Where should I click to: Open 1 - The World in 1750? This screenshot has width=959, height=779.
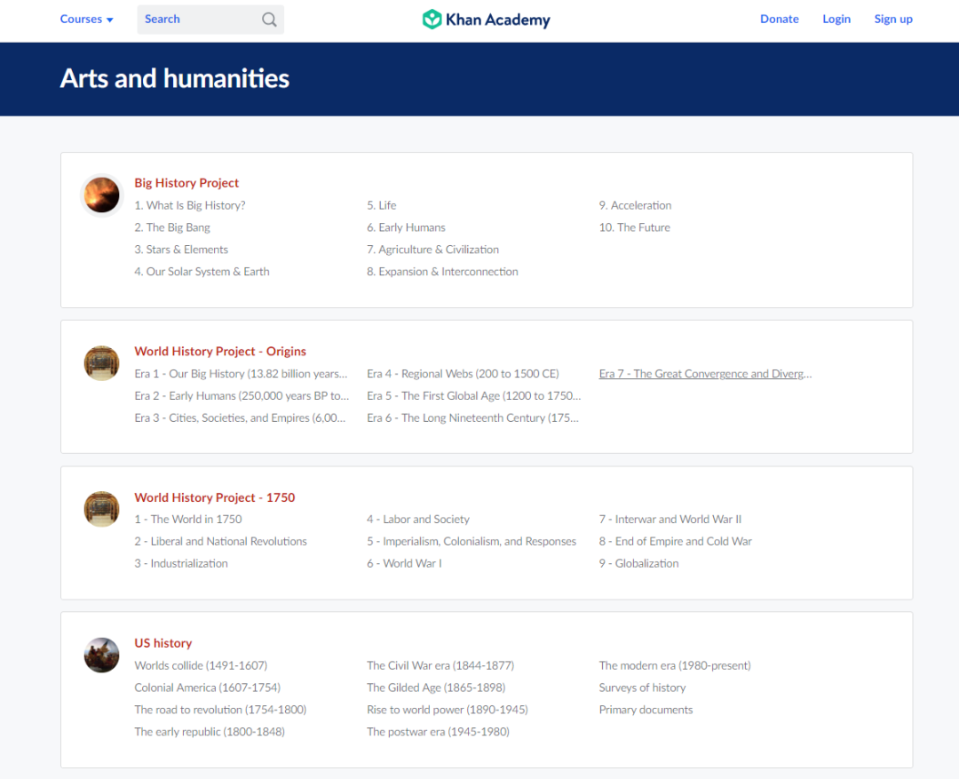187,520
